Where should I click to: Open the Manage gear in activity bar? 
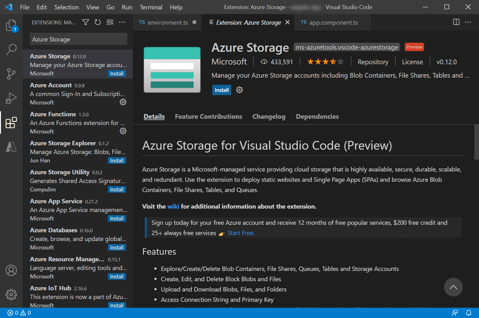[x=11, y=294]
